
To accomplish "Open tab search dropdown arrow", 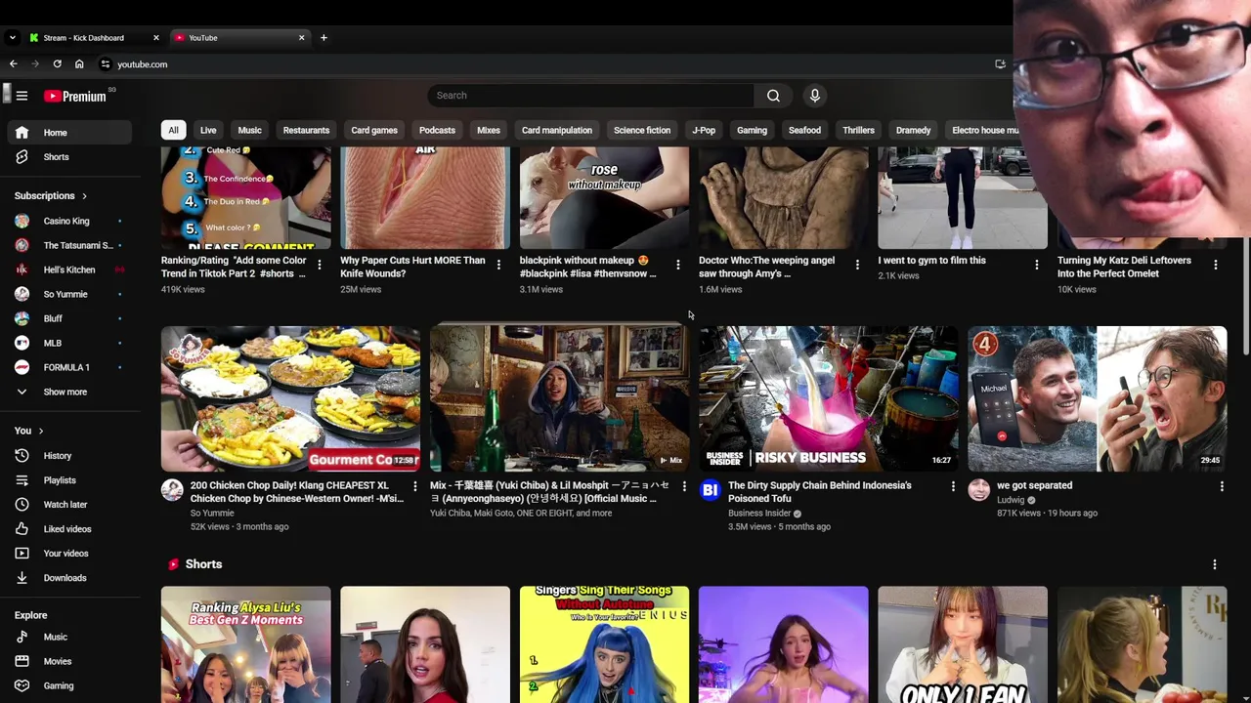I will coord(12,38).
